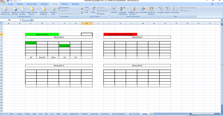Viewport: 223px width, 116px height.
Task: Click the Propriétés button
Action: (x=63, y=11)
